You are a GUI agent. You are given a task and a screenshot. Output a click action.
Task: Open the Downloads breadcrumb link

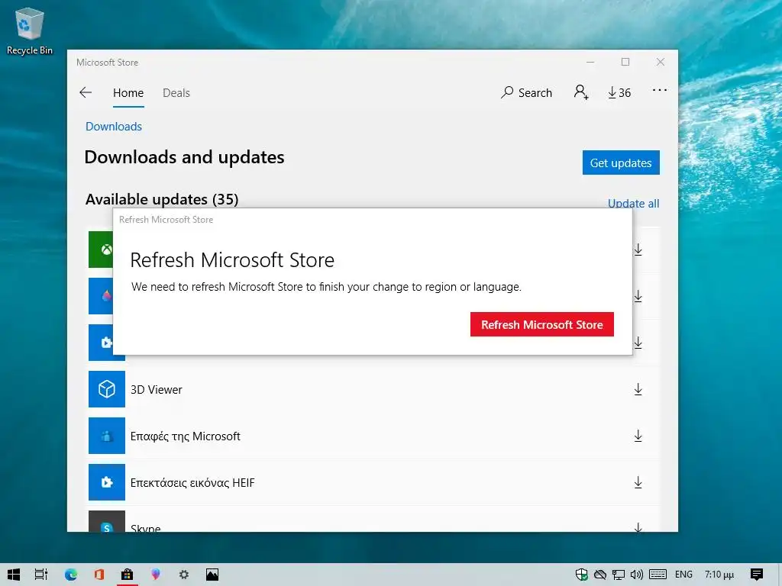point(114,127)
